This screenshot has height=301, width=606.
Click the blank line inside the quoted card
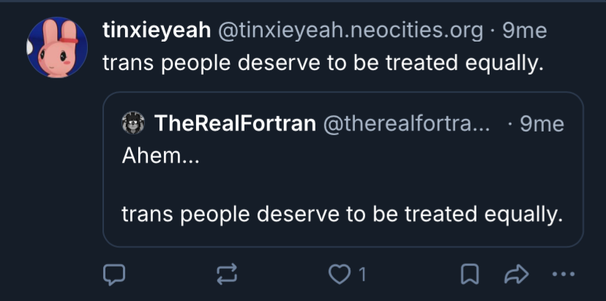[x=342, y=184]
